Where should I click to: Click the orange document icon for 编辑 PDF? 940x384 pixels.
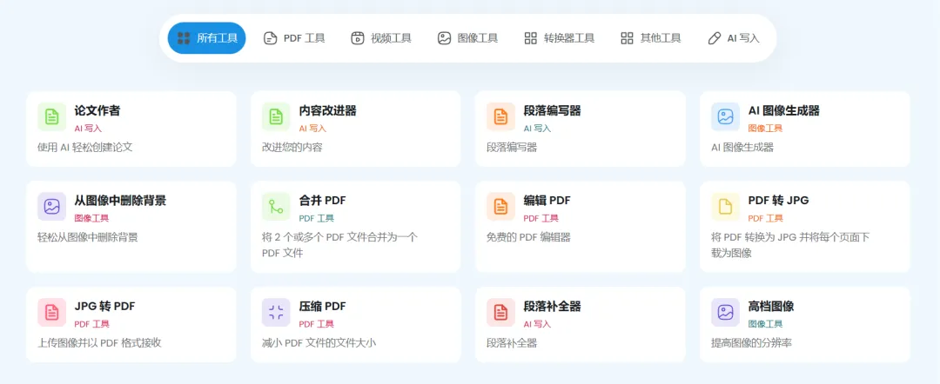pos(500,207)
